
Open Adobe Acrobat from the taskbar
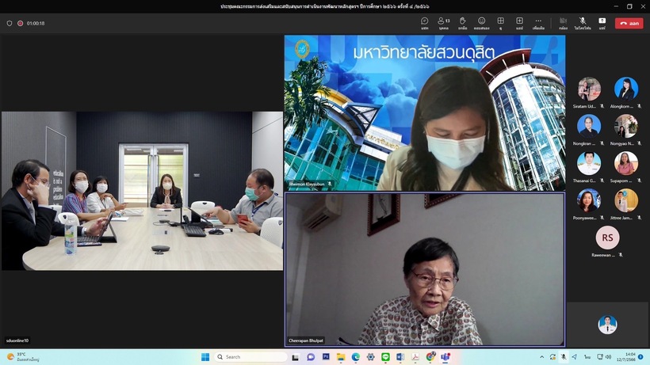point(415,357)
